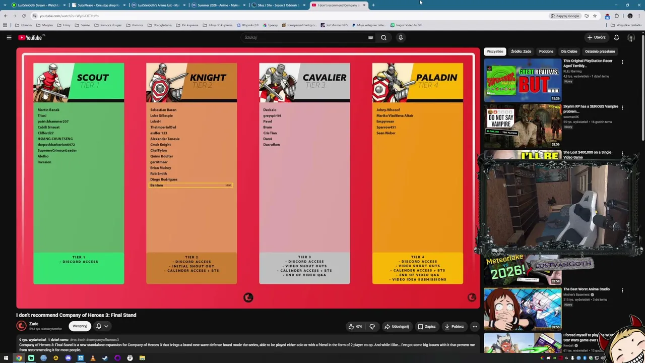Click the magnifier search button
645x363 pixels.
[383, 37]
